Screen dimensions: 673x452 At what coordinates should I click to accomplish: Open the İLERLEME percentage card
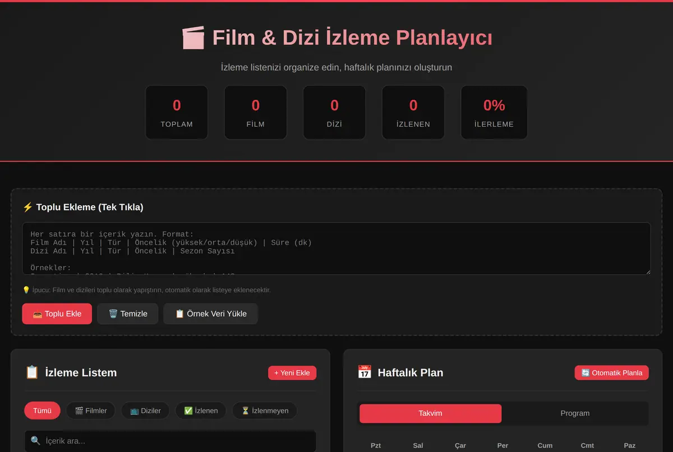[x=494, y=112]
